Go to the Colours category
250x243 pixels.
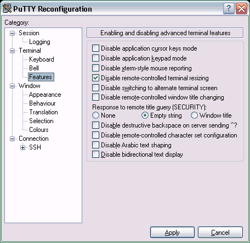click(39, 130)
